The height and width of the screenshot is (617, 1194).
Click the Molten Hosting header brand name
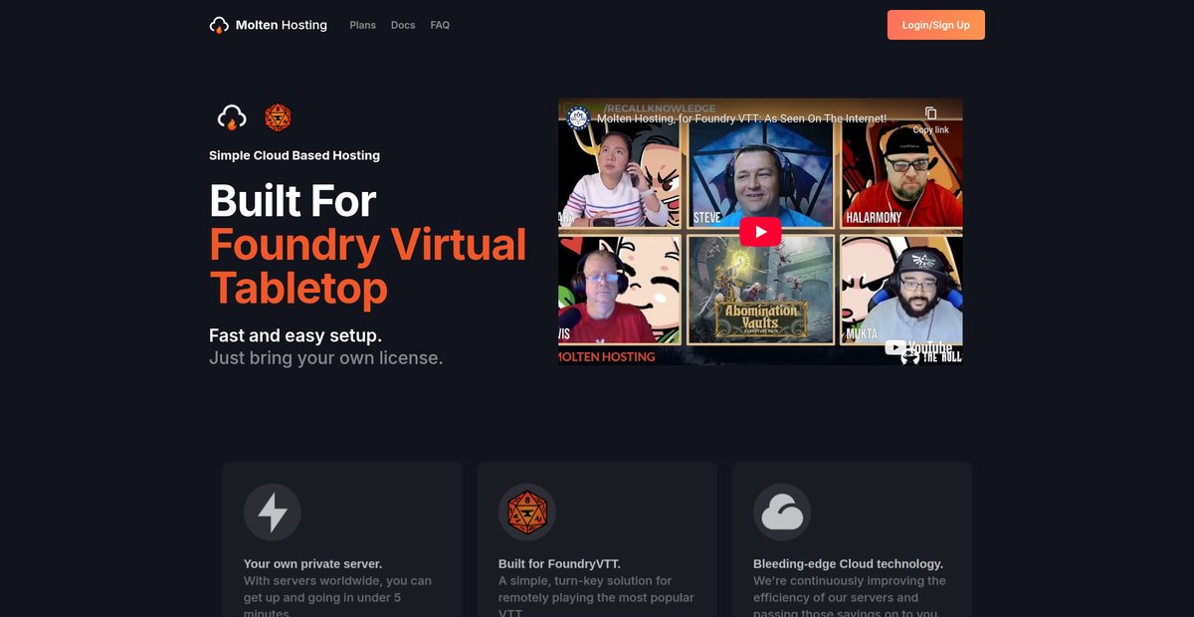coord(282,25)
